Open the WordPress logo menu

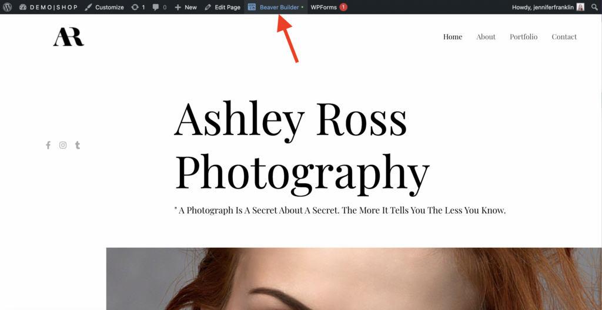coord(7,7)
